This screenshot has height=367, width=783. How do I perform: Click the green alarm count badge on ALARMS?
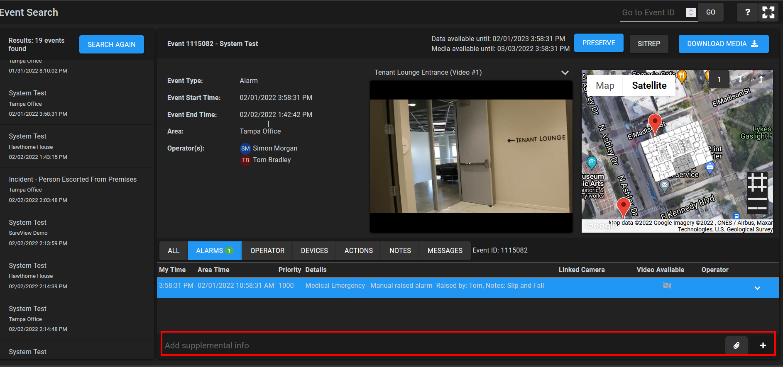229,250
